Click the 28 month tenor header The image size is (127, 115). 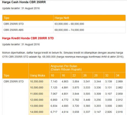coord(96,75)
